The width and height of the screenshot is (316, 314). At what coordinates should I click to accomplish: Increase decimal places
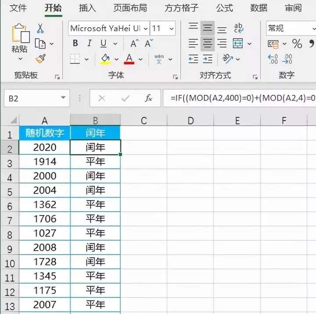[273, 59]
